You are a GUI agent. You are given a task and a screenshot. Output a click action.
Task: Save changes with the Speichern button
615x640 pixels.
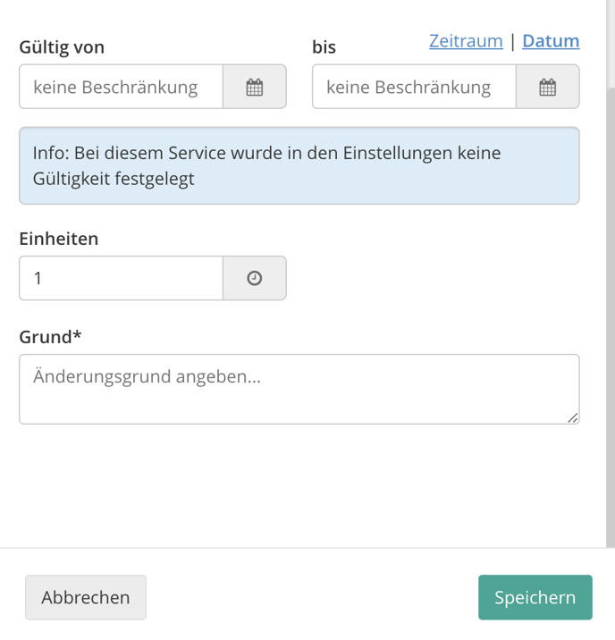535,598
